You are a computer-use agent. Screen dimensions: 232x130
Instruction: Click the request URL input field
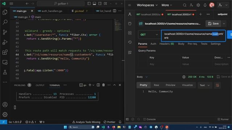coord(193,36)
